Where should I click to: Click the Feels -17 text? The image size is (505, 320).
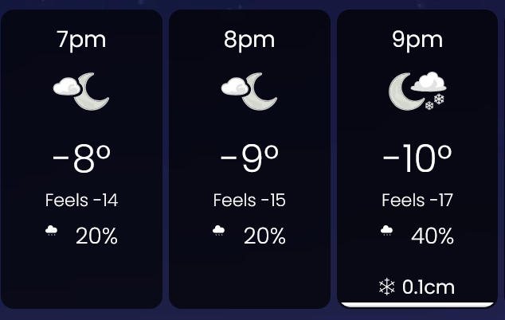click(x=417, y=200)
